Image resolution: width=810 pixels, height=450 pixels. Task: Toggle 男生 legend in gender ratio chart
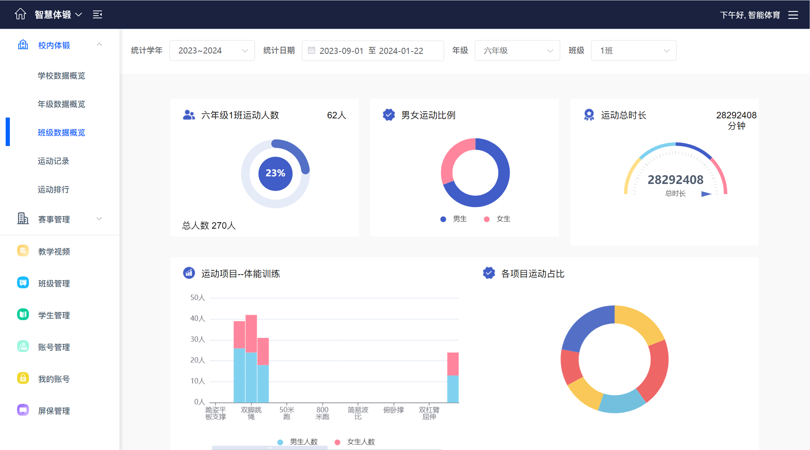(453, 219)
